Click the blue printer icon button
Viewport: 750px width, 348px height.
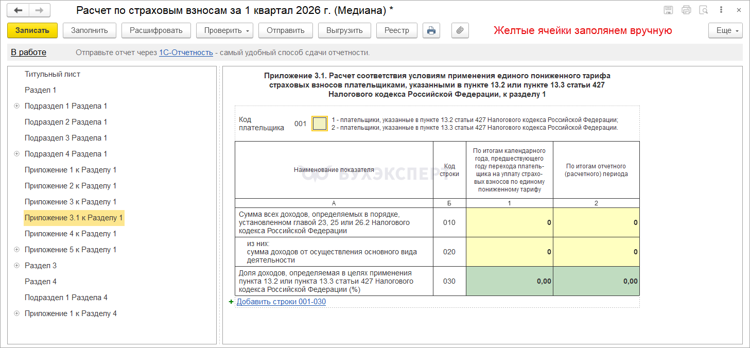431,30
